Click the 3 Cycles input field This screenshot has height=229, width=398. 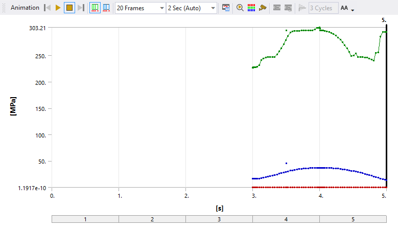click(x=323, y=8)
